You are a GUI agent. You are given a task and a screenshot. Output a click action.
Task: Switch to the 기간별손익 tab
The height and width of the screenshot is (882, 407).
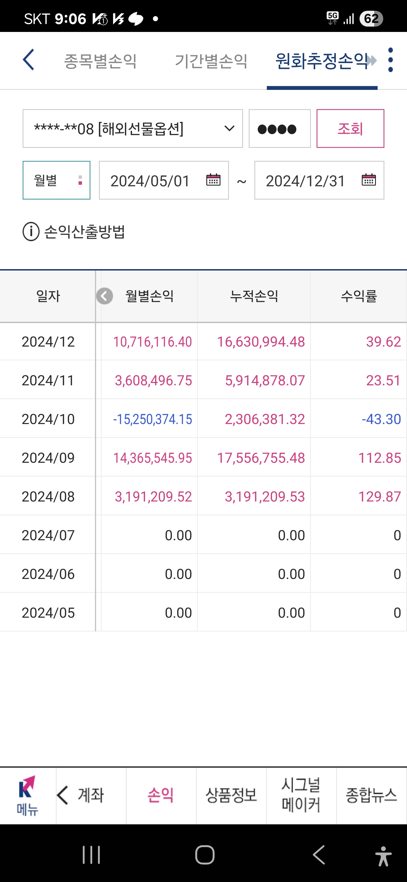tap(211, 61)
